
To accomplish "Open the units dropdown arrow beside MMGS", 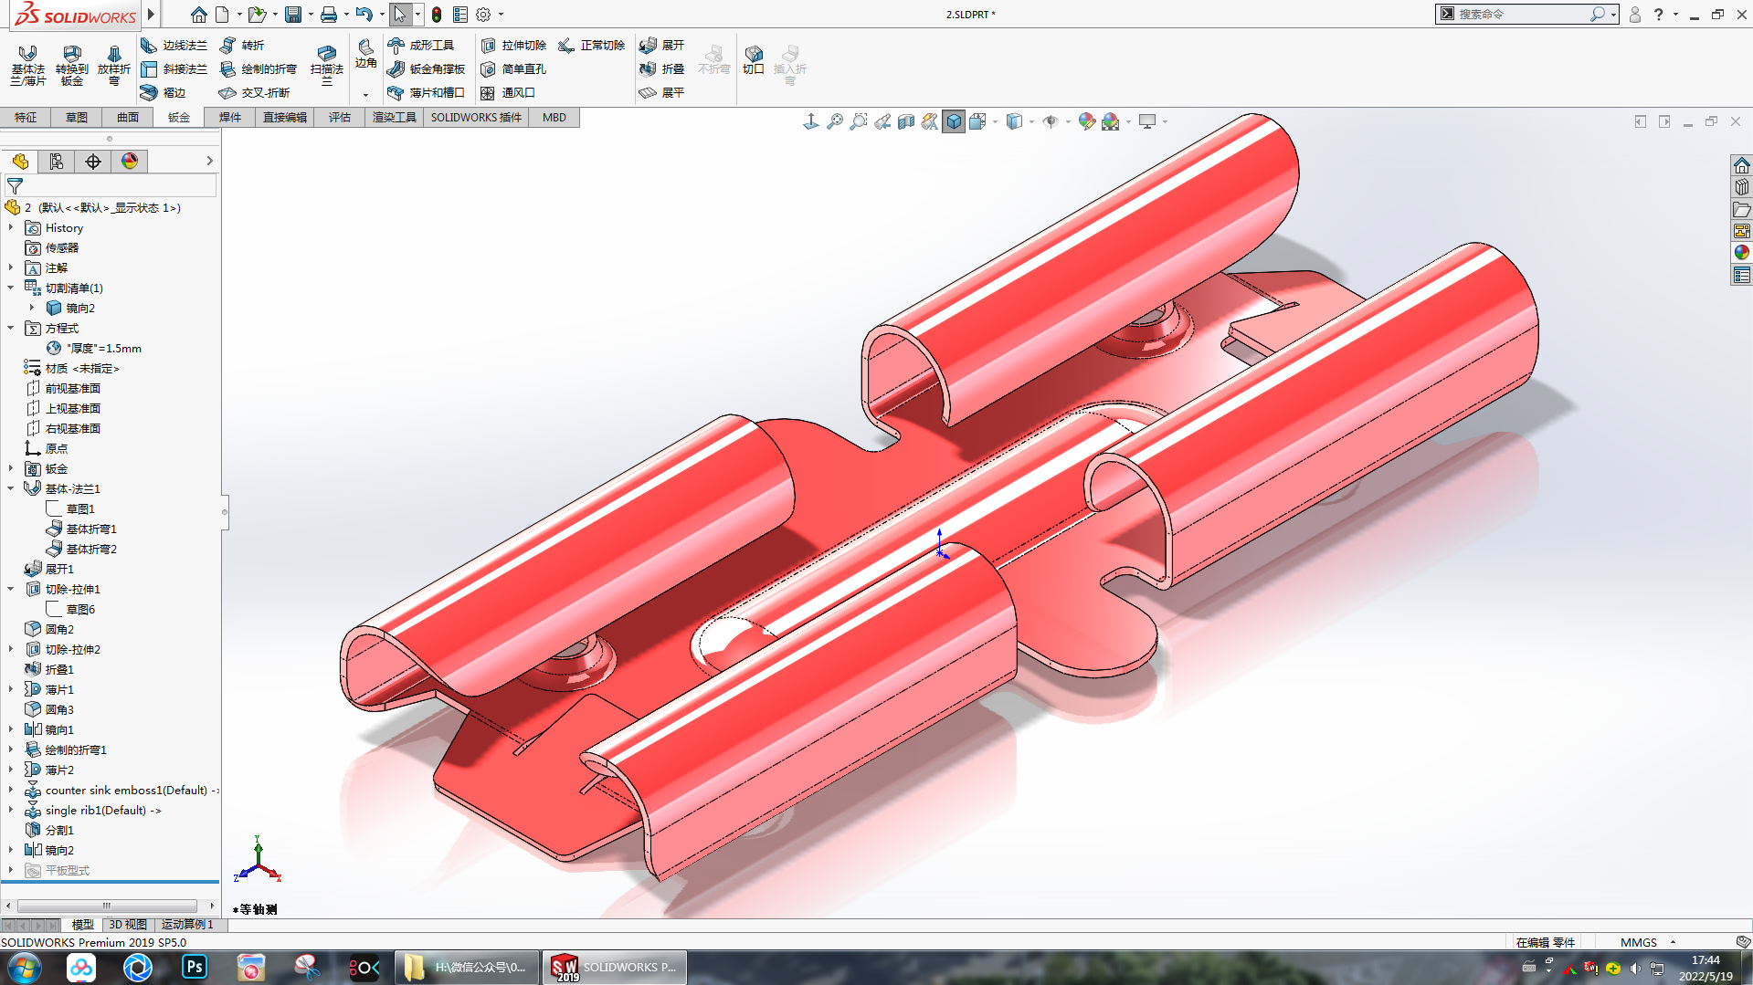I will [1673, 942].
